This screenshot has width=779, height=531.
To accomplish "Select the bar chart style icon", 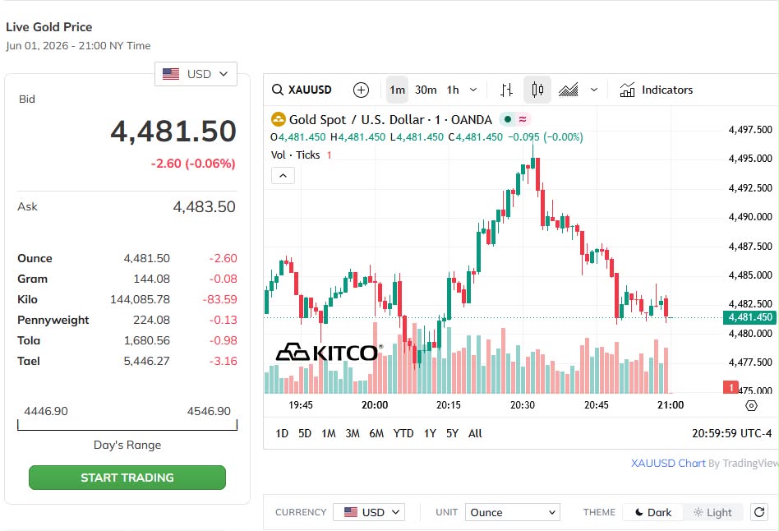I will [x=506, y=90].
